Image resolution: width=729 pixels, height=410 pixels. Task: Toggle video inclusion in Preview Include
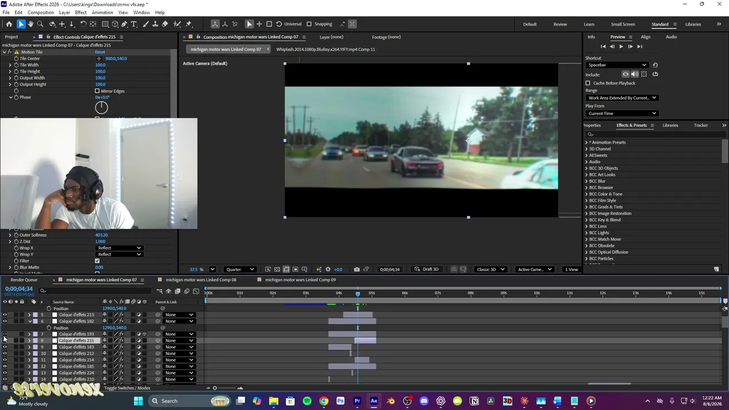click(625, 74)
